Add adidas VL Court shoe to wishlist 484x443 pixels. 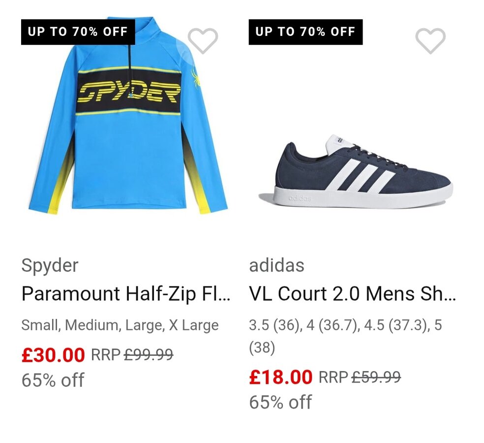[430, 40]
